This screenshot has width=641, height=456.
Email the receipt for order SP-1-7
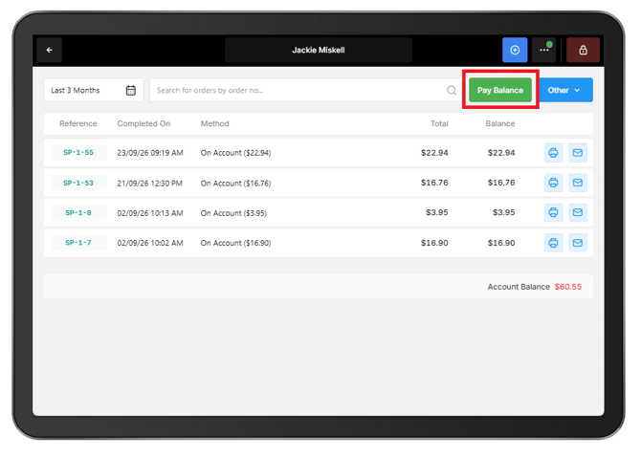(578, 243)
